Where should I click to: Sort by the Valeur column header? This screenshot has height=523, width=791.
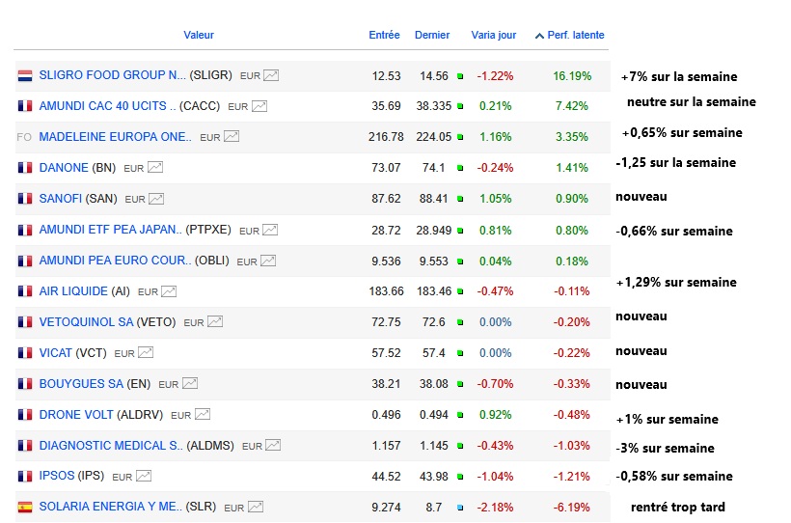(199, 35)
